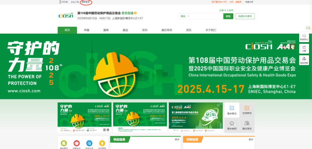Viewport: 312px width, 149px height.
Task: Select the 采购信息 section header
Action: coord(192,139)
